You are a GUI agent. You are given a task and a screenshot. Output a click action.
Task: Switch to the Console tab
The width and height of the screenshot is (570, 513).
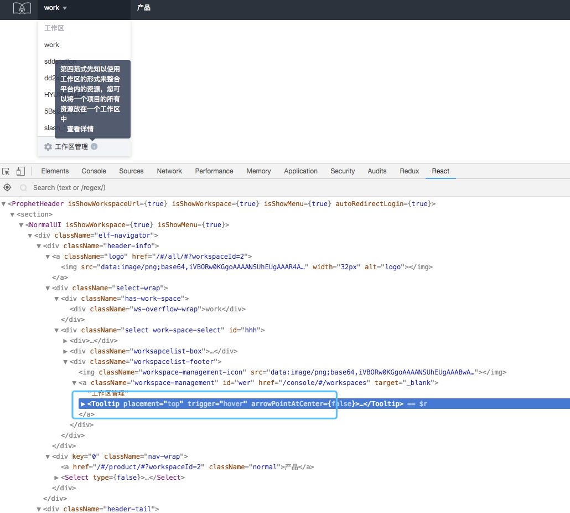pos(94,171)
